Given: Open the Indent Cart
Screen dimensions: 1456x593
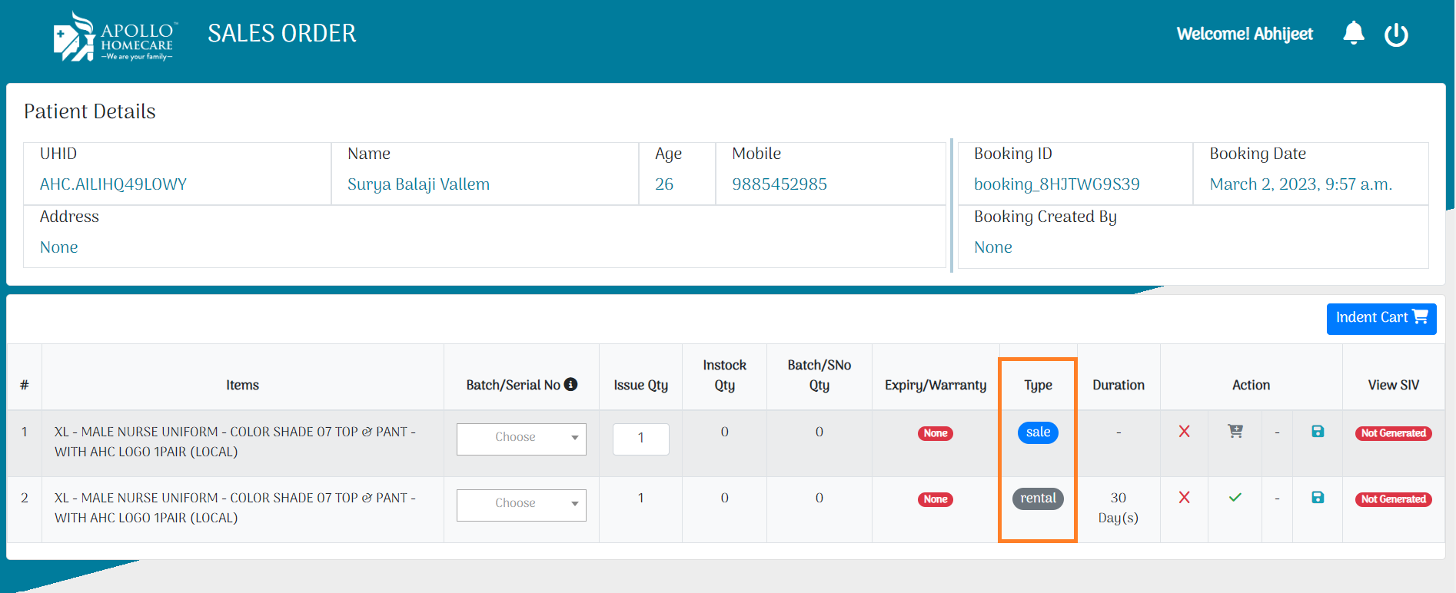Looking at the screenshot, I should coord(1381,318).
